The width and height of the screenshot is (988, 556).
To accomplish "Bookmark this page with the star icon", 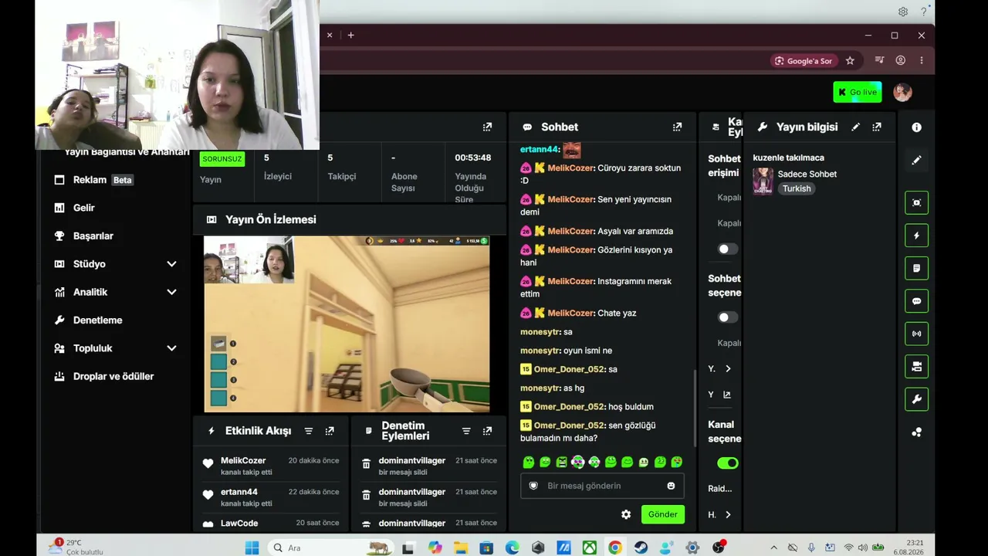I will [x=850, y=60].
